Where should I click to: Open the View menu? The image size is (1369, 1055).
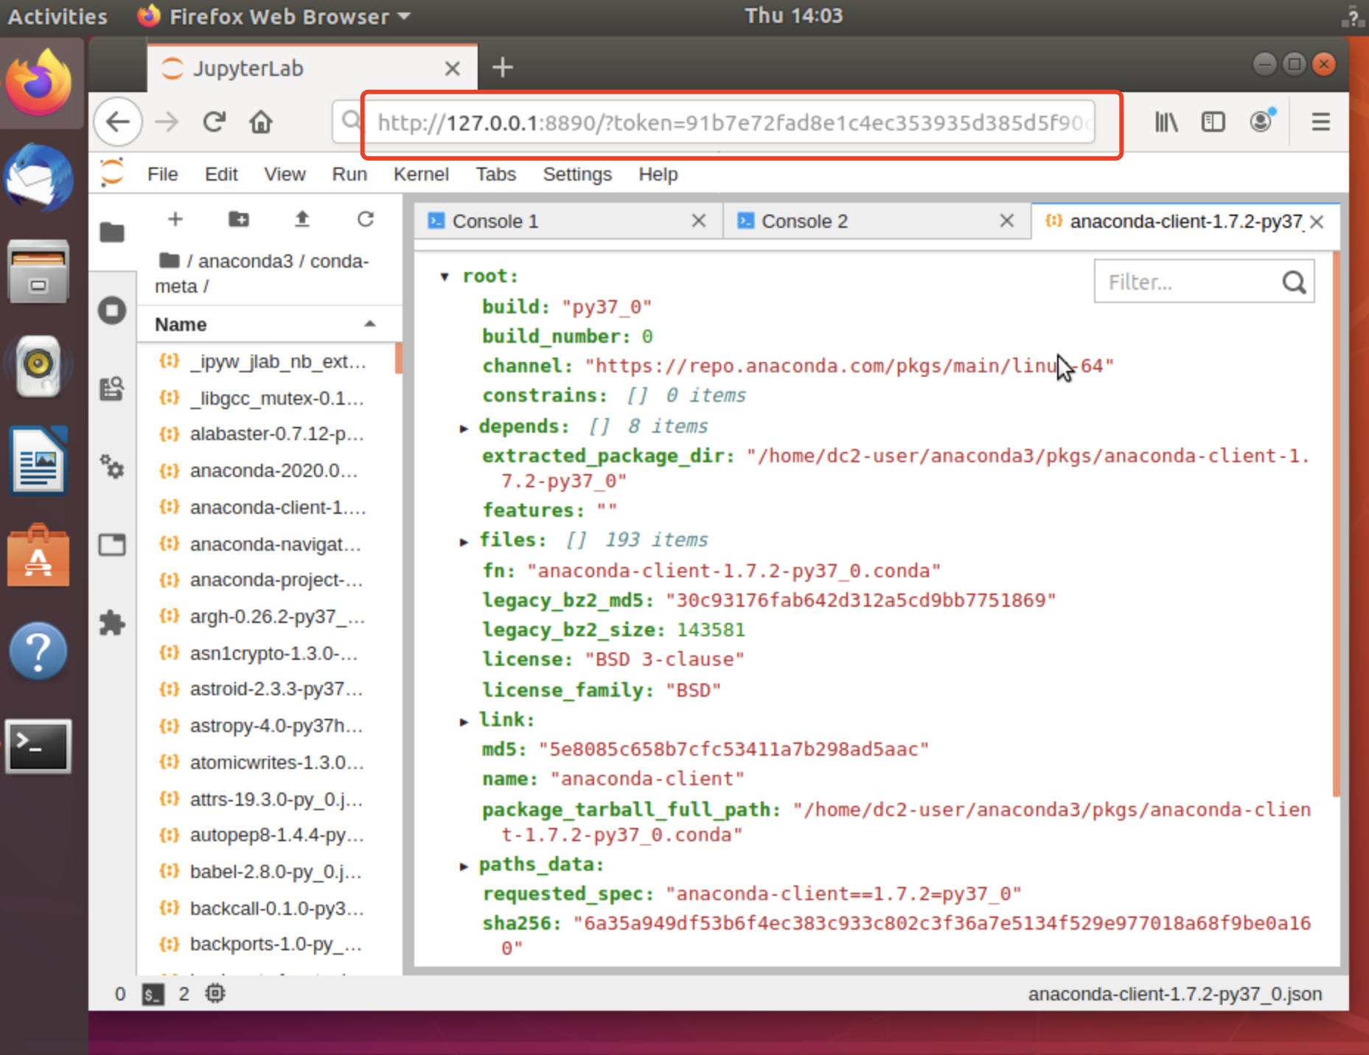coord(285,174)
